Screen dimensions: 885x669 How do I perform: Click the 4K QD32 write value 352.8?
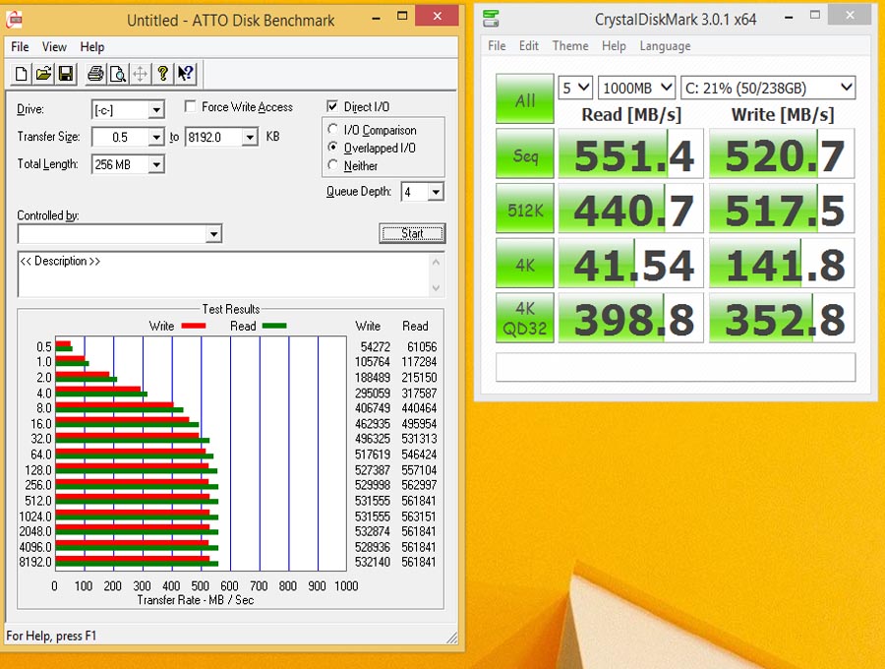point(783,318)
